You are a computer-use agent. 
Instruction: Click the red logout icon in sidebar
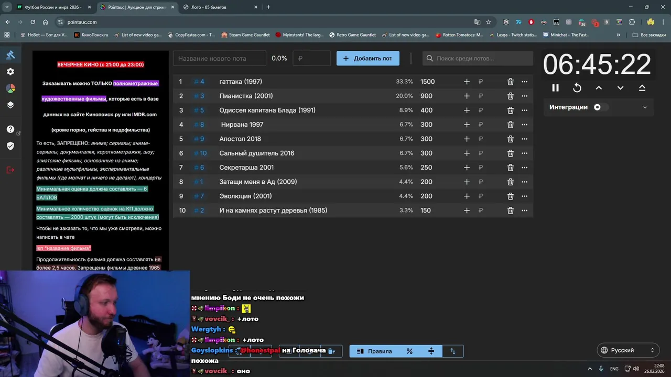coord(10,170)
